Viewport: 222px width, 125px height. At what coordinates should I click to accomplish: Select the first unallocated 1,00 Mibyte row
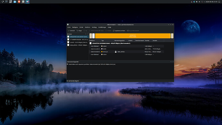click(x=126, y=46)
